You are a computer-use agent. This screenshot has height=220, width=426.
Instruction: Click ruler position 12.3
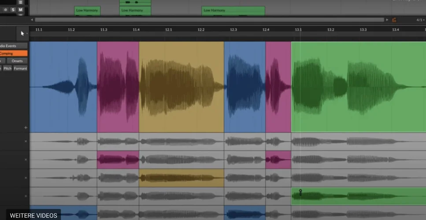(233, 29)
